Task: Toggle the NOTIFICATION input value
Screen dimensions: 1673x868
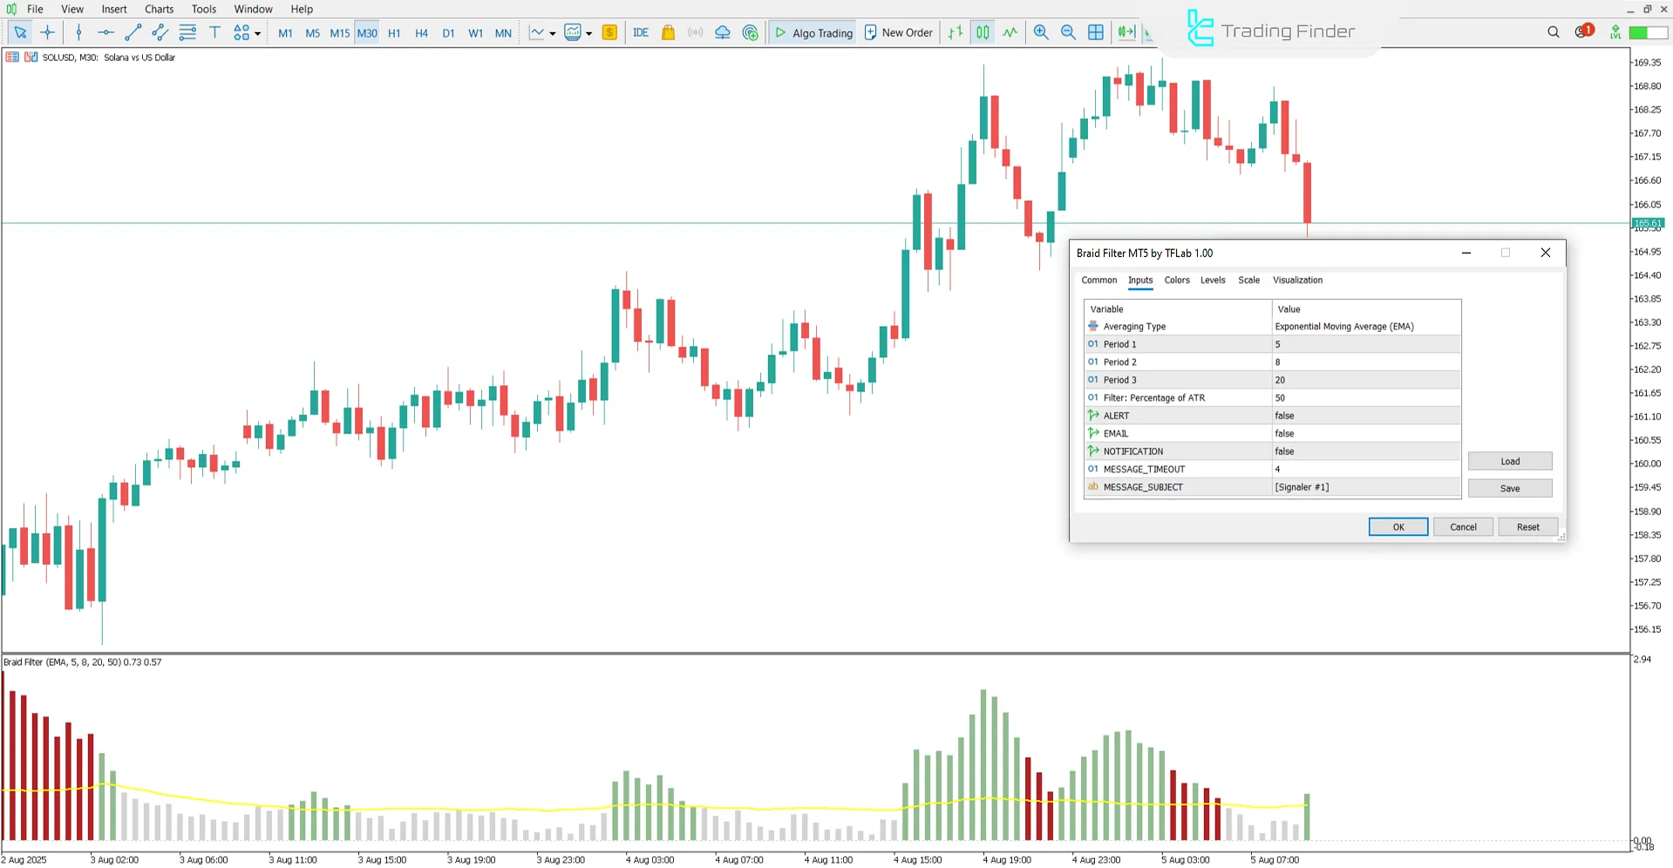Action: (1365, 451)
